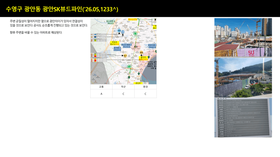Viewport: 280px width, 157px height.
Task: Click the 교통 table header cell
Action: [x=102, y=87]
